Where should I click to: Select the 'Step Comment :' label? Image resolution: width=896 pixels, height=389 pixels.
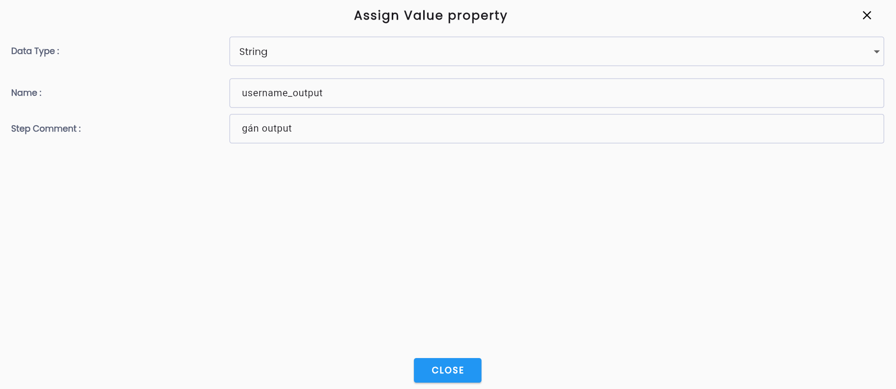tap(46, 129)
